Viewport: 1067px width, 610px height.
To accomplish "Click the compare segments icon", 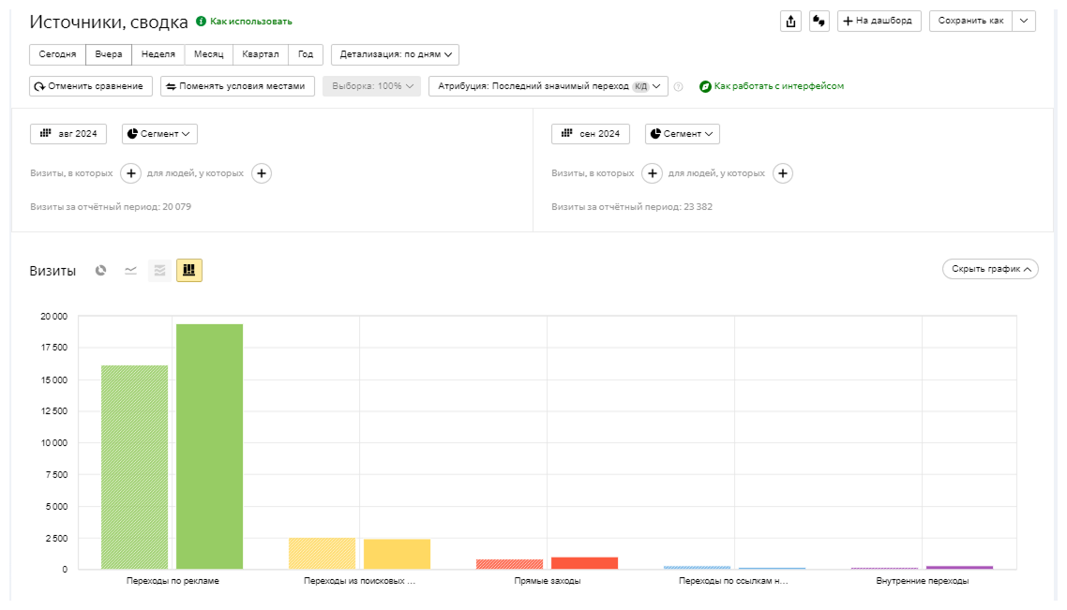I will tap(819, 21).
